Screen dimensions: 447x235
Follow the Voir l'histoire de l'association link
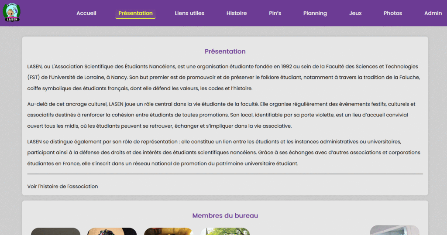pos(62,186)
